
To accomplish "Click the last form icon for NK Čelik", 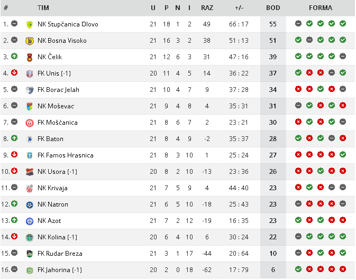I will click(343, 57).
